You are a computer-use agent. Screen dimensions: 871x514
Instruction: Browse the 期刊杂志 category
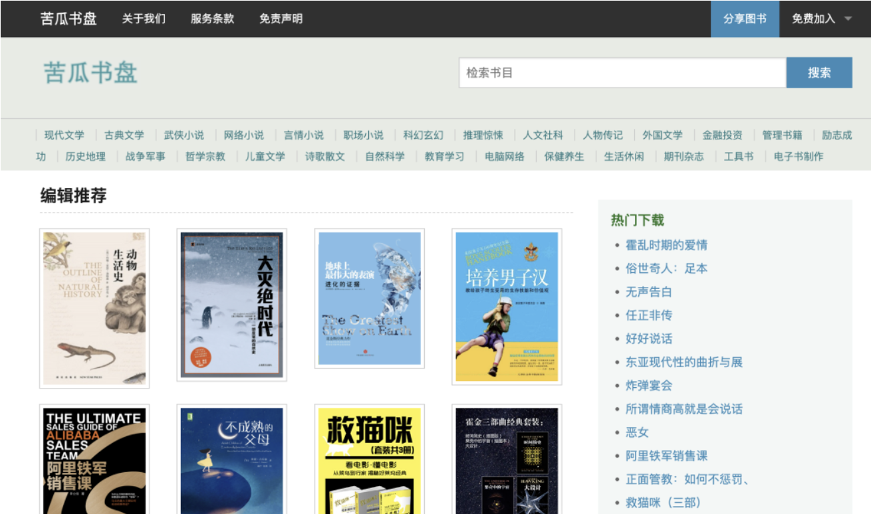tap(684, 156)
